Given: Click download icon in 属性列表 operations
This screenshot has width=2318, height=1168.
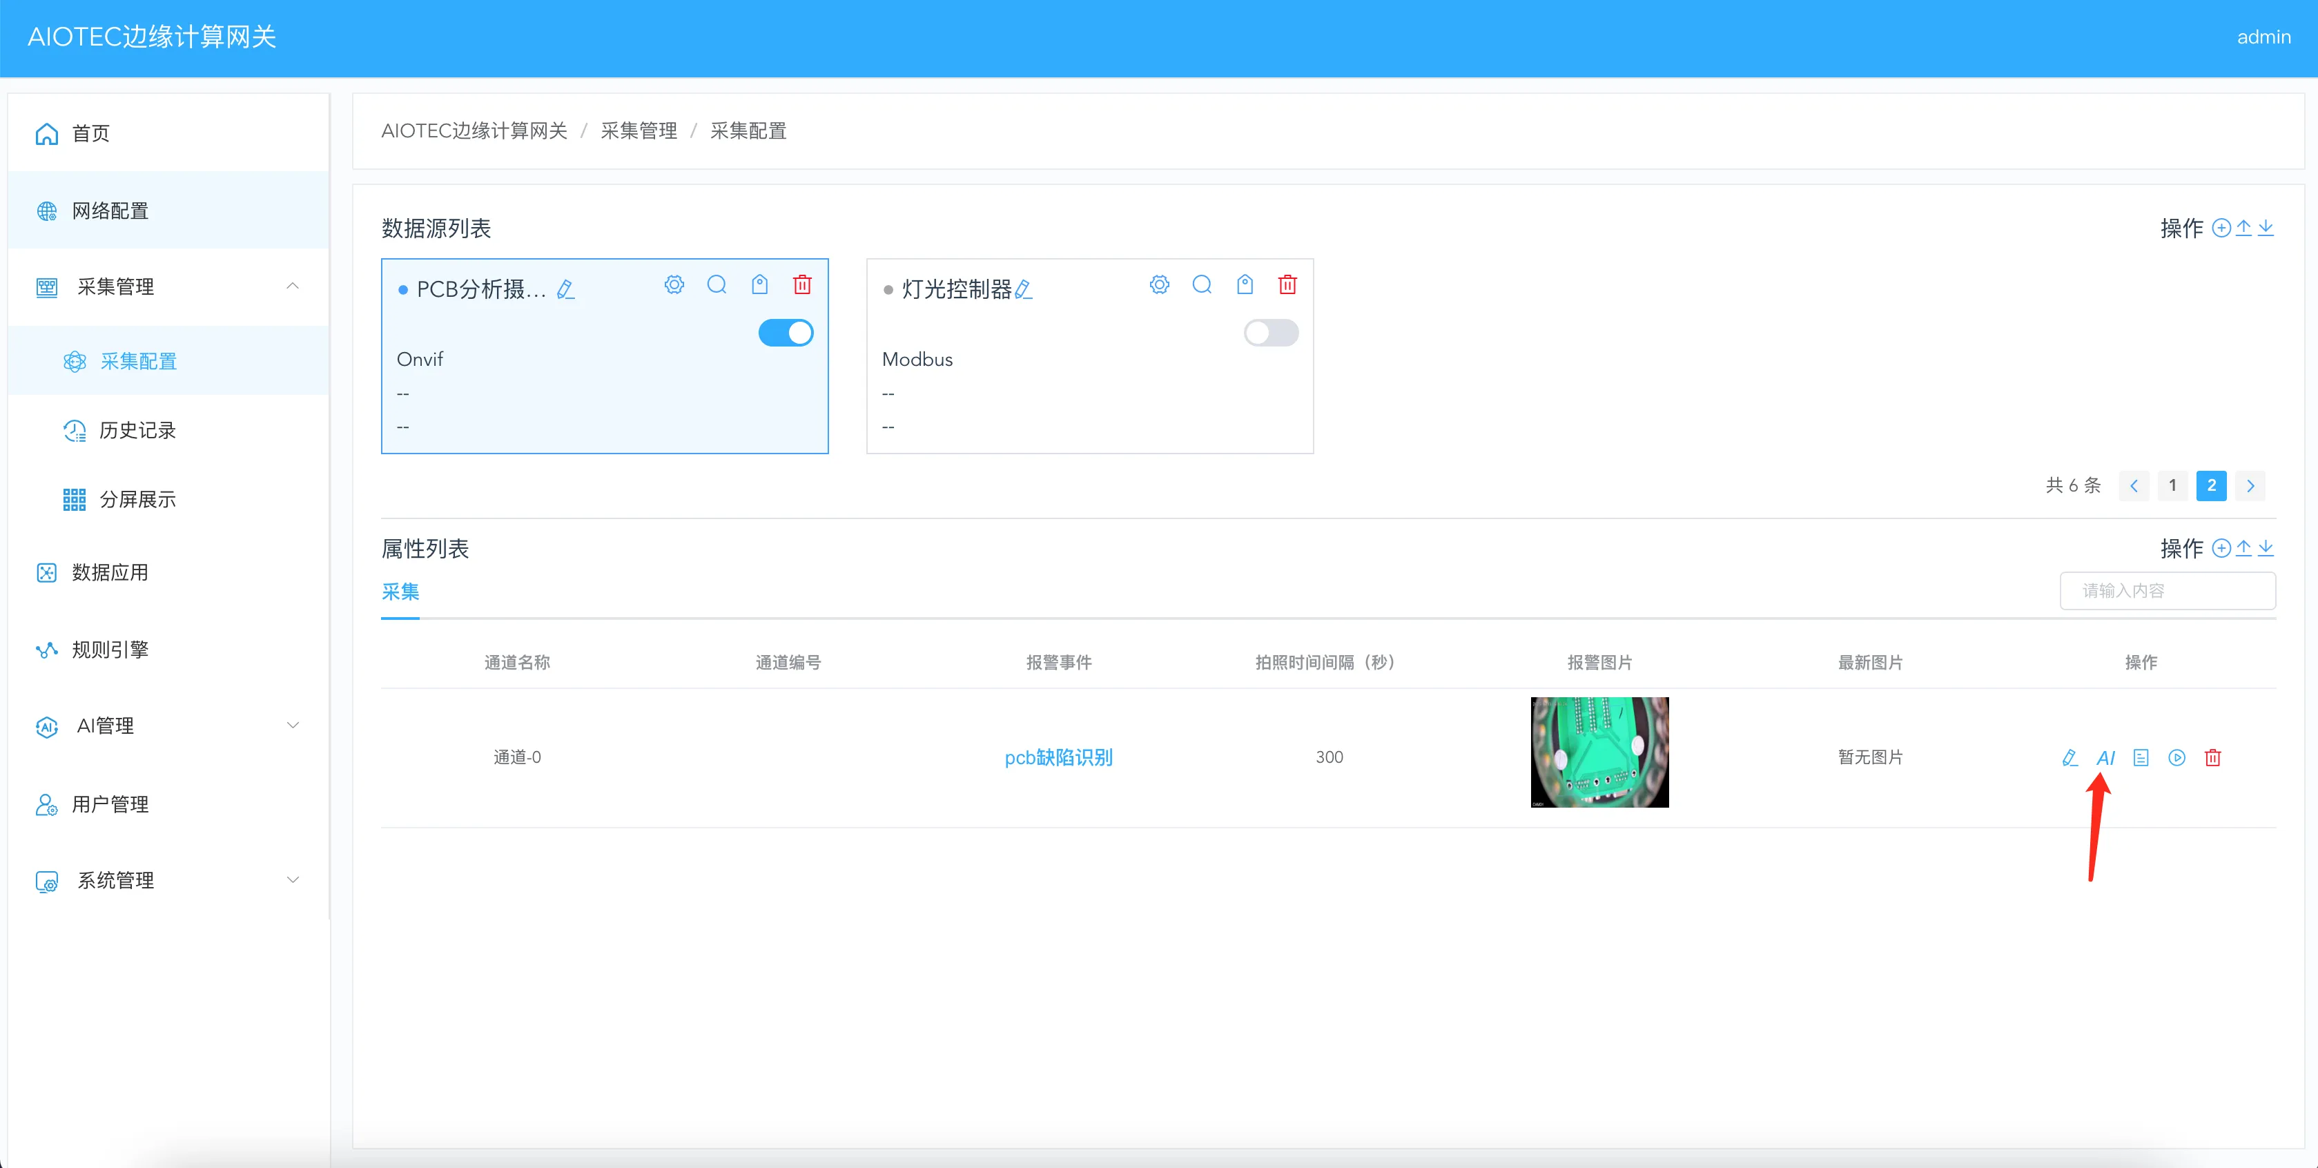Looking at the screenshot, I should (2266, 548).
